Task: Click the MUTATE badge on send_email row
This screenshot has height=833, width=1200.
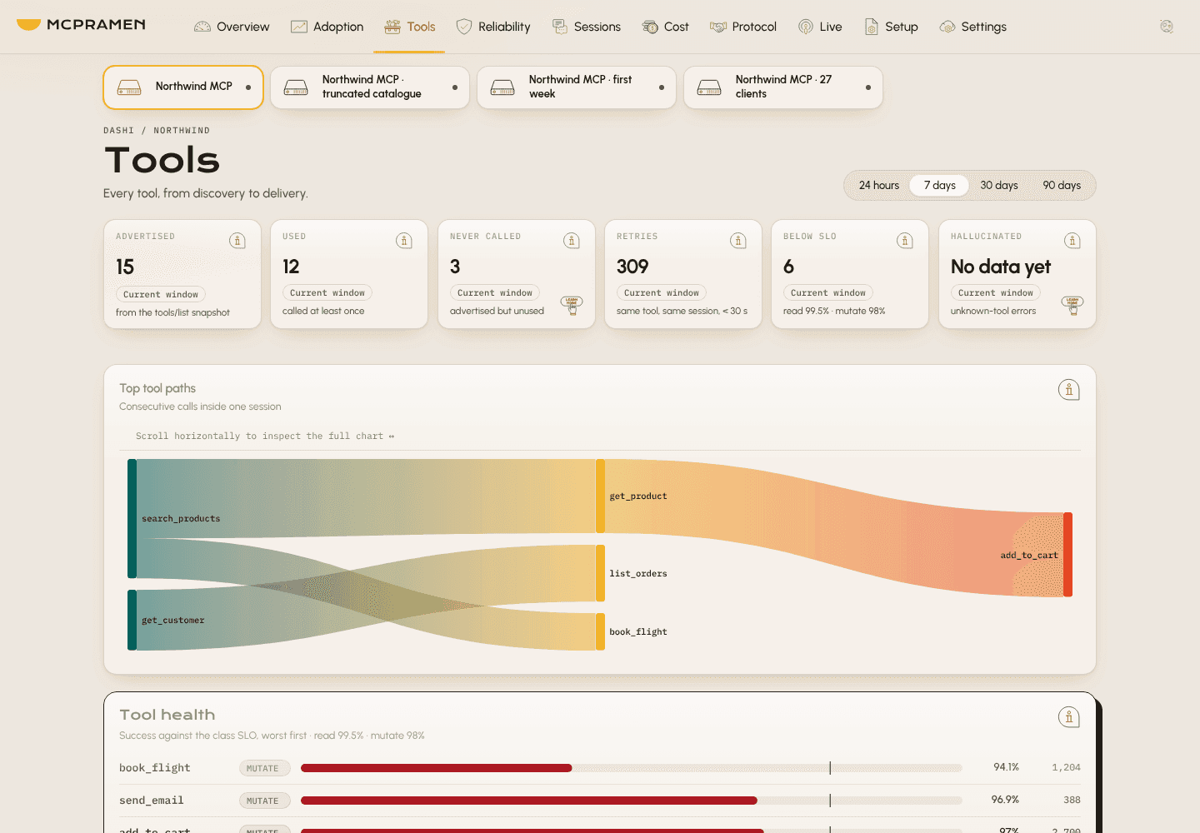Action: [264, 801]
